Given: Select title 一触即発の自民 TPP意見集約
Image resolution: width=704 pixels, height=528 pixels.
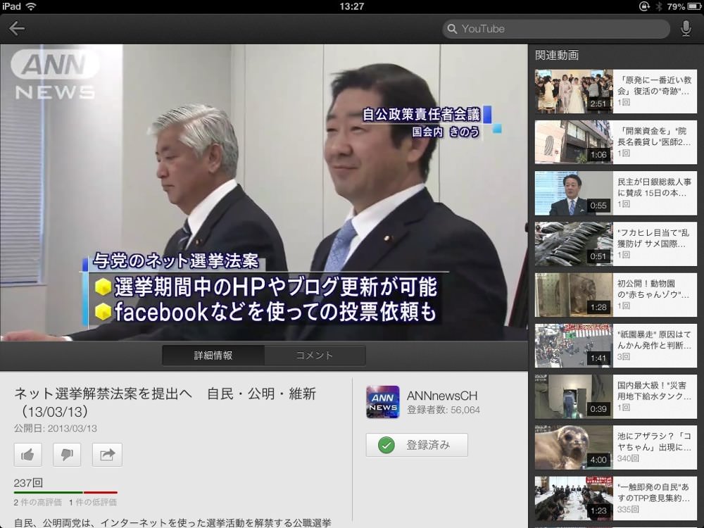Looking at the screenshot, I should click(x=653, y=493).
